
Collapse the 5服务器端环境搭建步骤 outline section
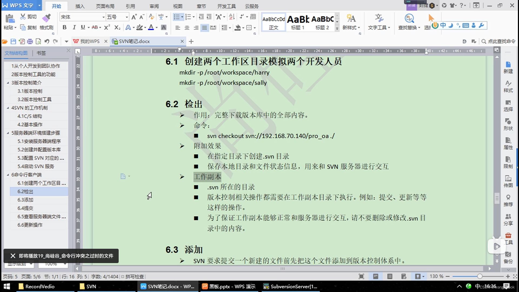tap(8, 133)
